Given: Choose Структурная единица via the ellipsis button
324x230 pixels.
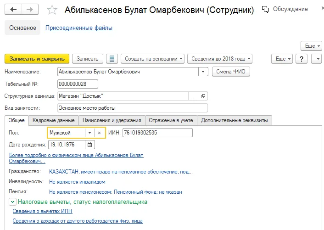Looking at the screenshot, I should pos(193,96).
